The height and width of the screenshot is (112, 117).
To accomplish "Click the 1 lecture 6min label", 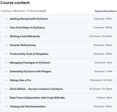I will pos(104,98).
